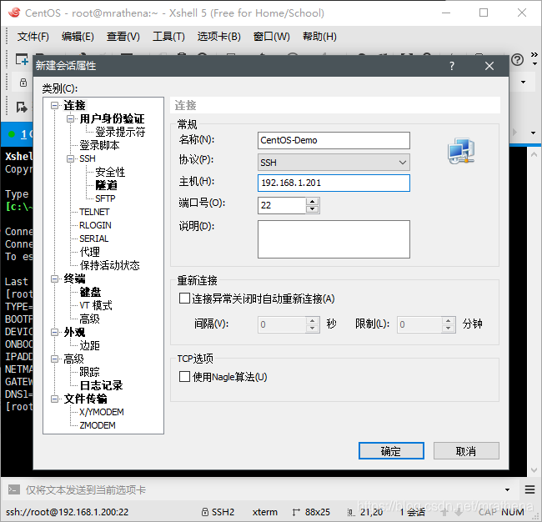Click the help question mark toolbar icon

coord(517,60)
